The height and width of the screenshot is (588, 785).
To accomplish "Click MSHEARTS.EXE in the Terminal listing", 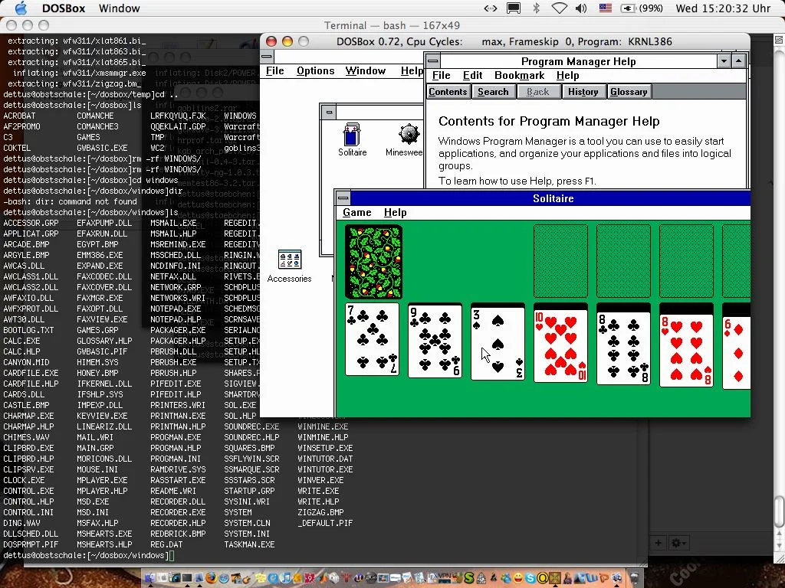I will (x=104, y=534).
